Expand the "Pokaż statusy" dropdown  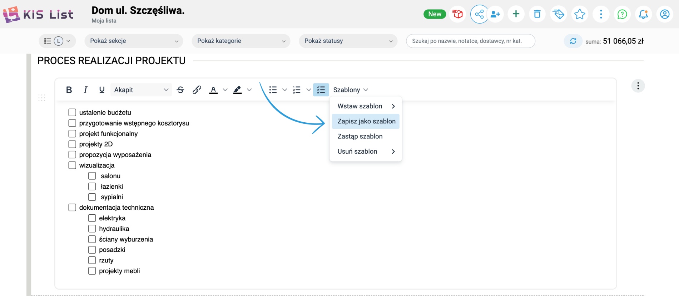[x=348, y=41]
